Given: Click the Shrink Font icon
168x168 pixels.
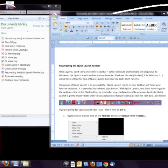Looking at the screenshot, I should click(x=86, y=31).
